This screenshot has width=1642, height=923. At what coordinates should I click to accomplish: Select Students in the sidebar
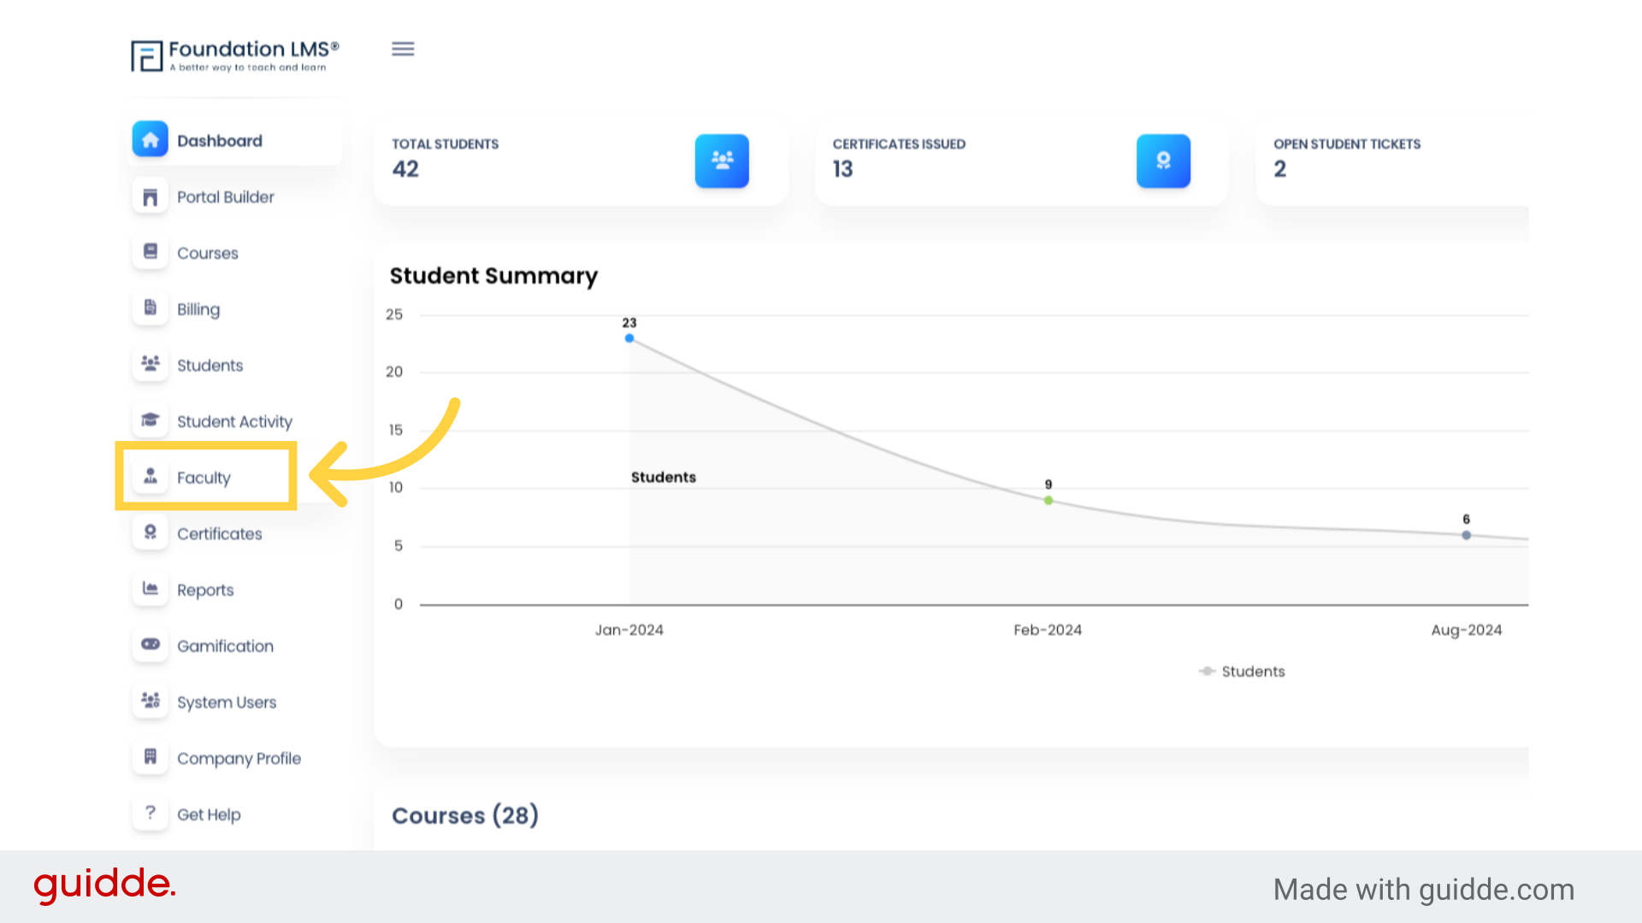210,366
